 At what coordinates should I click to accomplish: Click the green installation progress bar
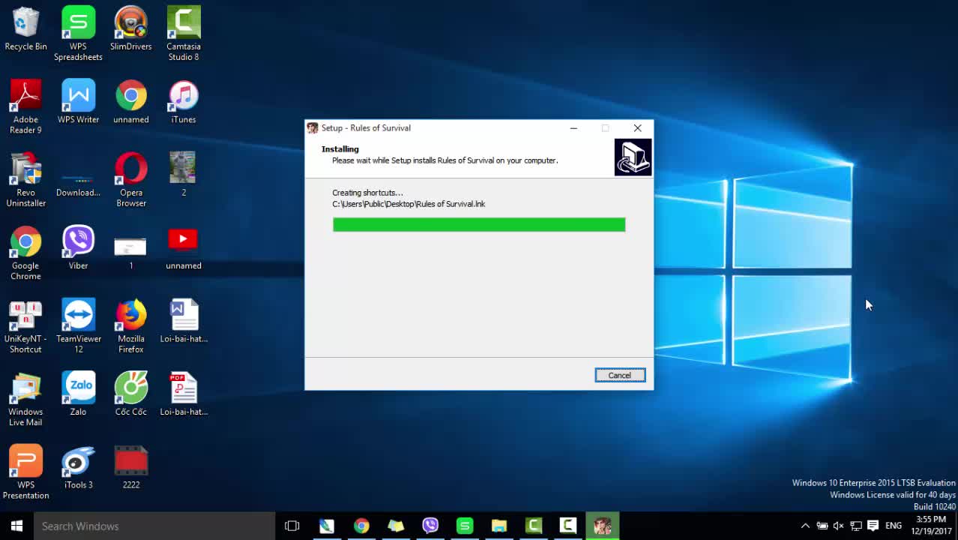(x=479, y=224)
